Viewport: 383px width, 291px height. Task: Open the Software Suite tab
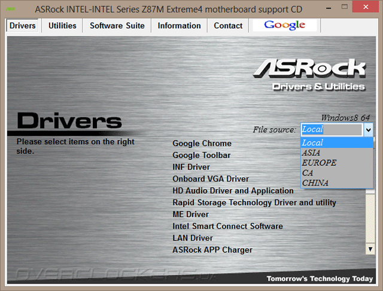(117, 26)
